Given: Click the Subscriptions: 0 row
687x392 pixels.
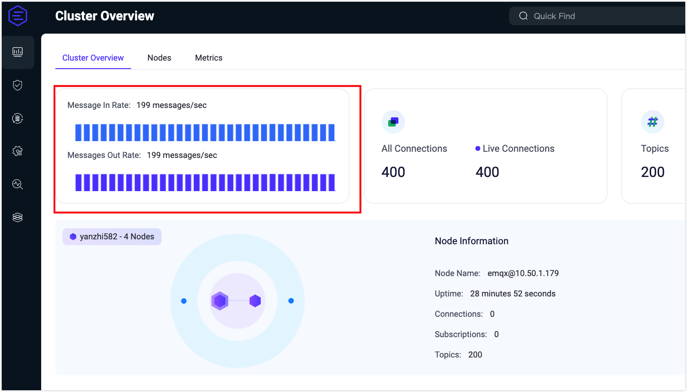Looking at the screenshot, I should click(467, 334).
